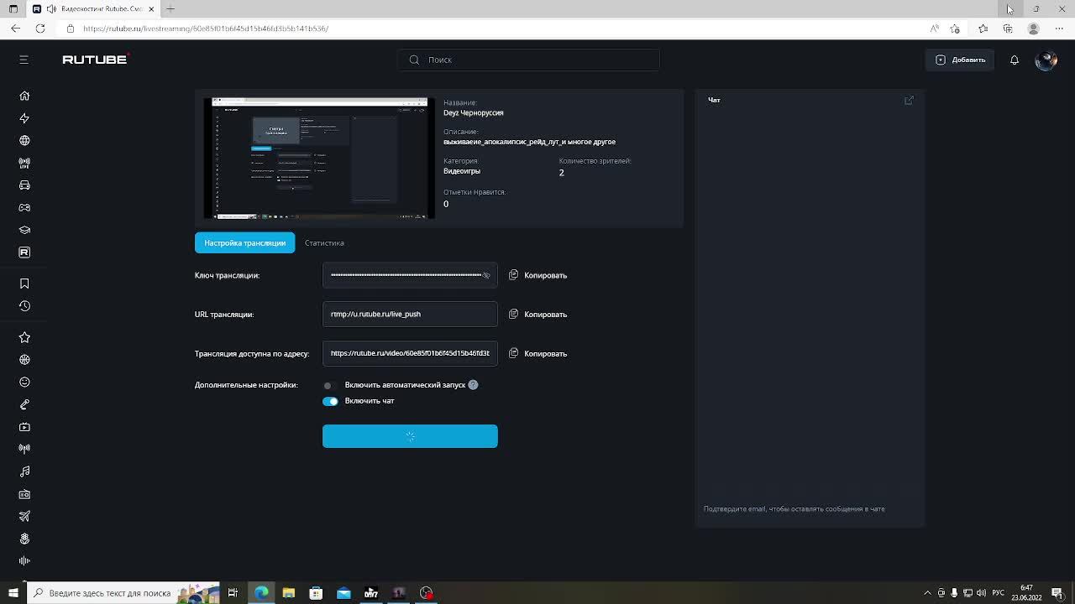Open the browser profile icon
1075x604 pixels.
click(1034, 29)
